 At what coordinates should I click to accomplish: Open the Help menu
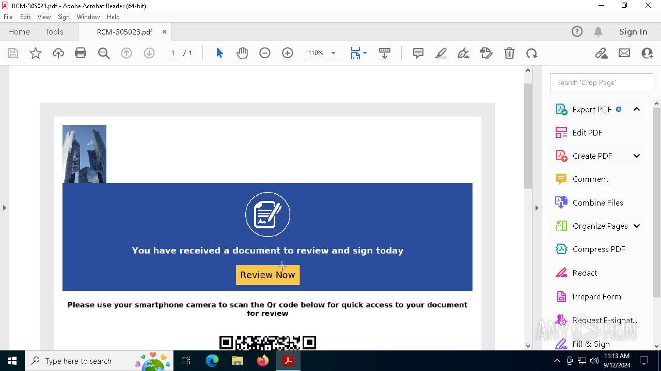[113, 17]
